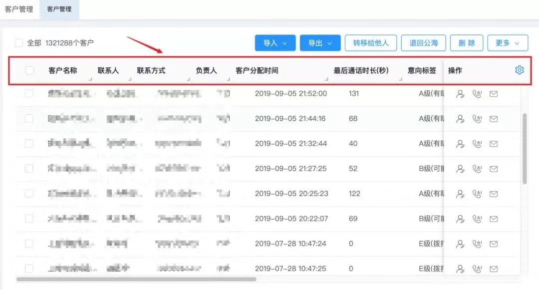Click the 客户名称 column header
The image size is (539, 290).
click(63, 70)
